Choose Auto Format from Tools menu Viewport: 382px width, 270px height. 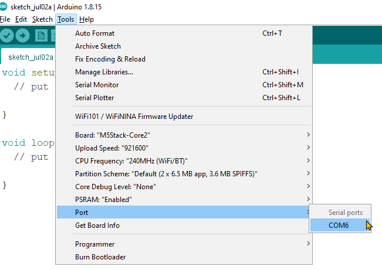[184, 33]
